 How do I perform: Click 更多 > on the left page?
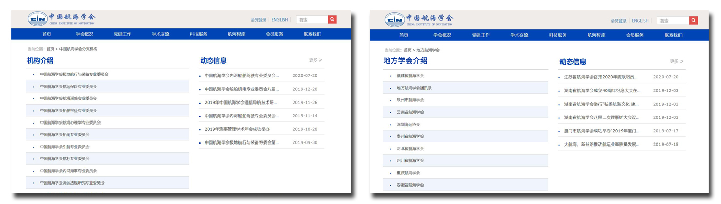pyautogui.click(x=316, y=60)
